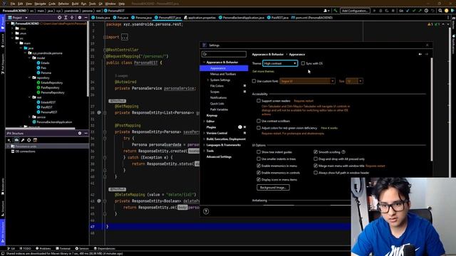Open the Project panel gear options

(x=80, y=18)
